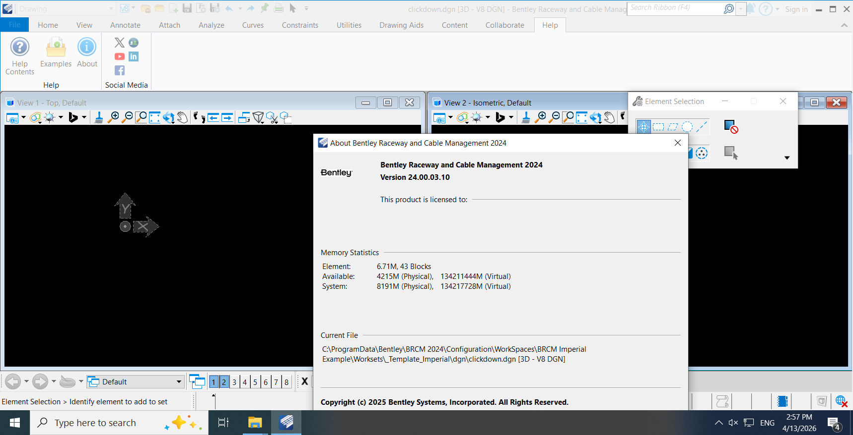Expand Next View Group history dropdown
Viewport: 853px width, 435px height.
coord(54,381)
